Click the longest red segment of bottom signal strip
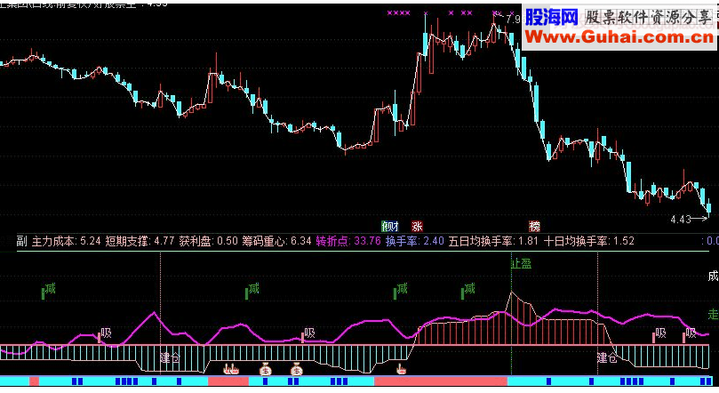 pos(441,381)
